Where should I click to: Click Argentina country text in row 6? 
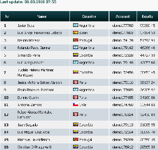pos(87,63)
